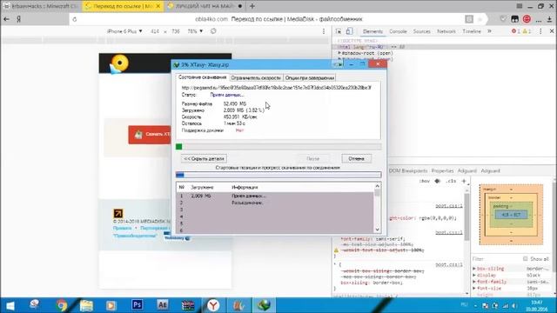Viewport: 557px width, 313px height.
Task: Open After Effects from the taskbar
Action: [163, 305]
